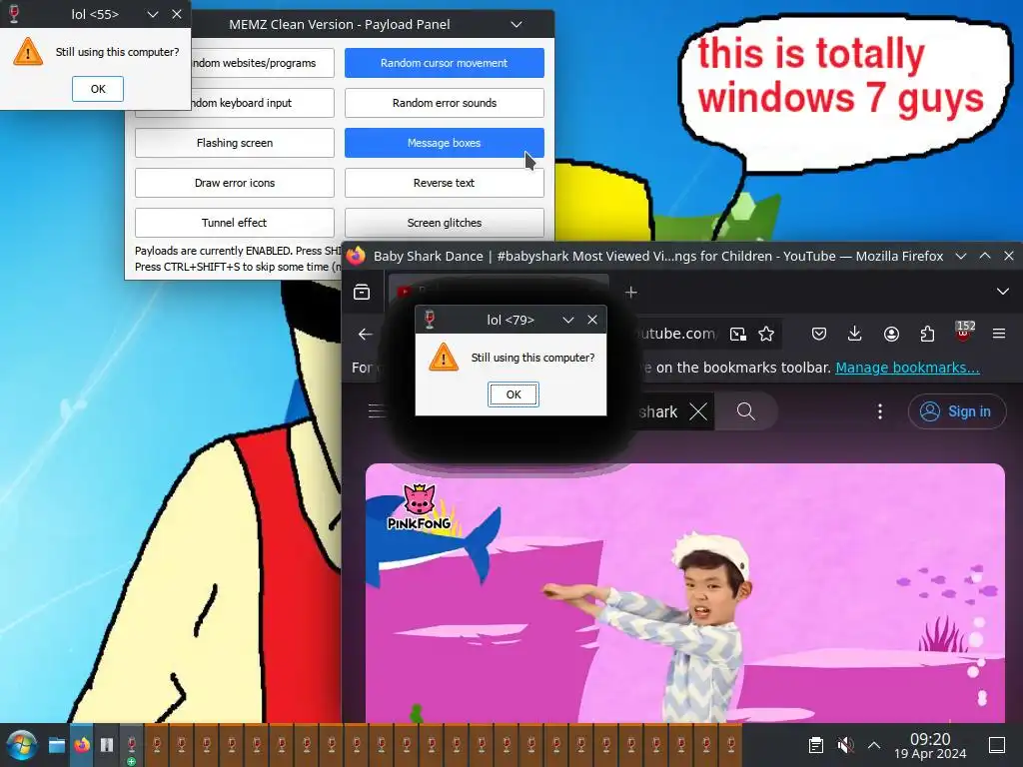Toggle the Message boxes payload
This screenshot has height=767, width=1023.
pos(445,143)
